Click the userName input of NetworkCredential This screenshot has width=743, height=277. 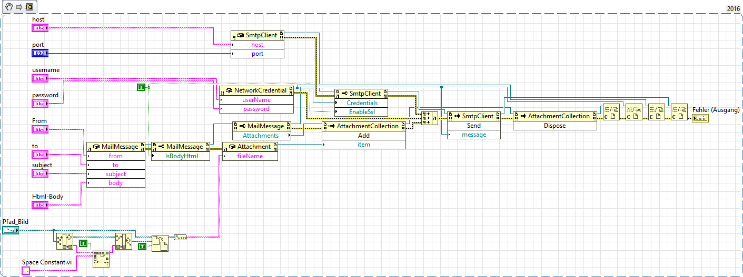click(256, 100)
